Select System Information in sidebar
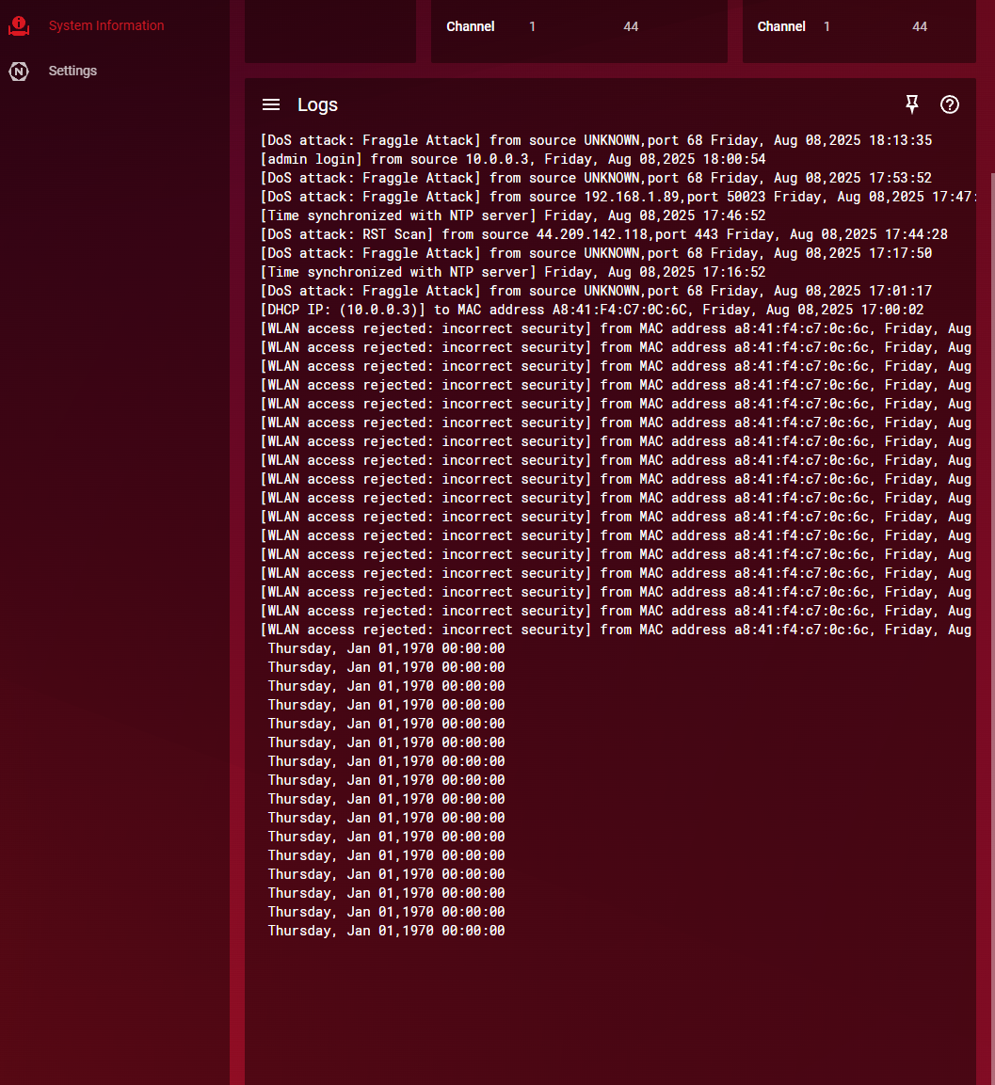Screen dimensions: 995x1085 106,25
